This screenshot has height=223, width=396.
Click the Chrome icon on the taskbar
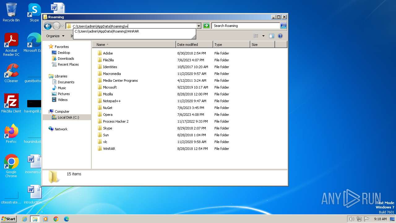56,219
